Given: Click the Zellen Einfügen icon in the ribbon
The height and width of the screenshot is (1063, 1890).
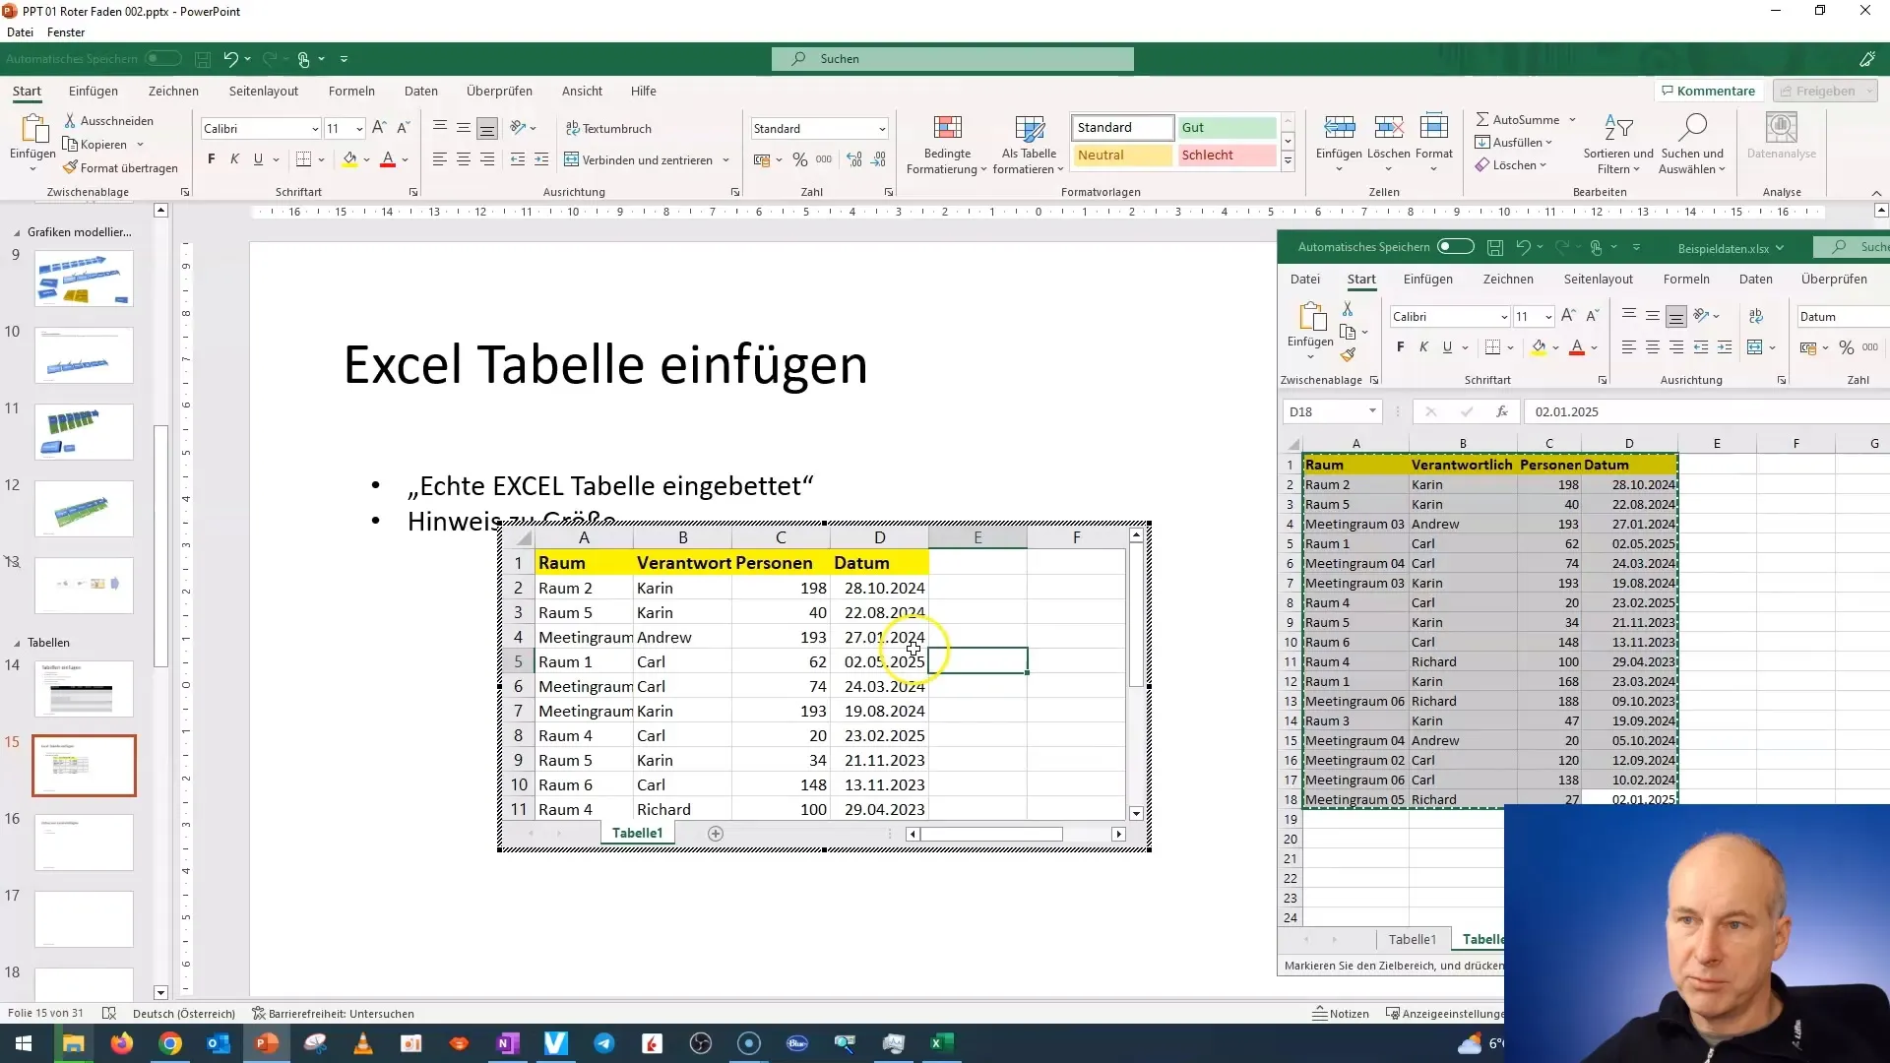Looking at the screenshot, I should (x=1339, y=128).
